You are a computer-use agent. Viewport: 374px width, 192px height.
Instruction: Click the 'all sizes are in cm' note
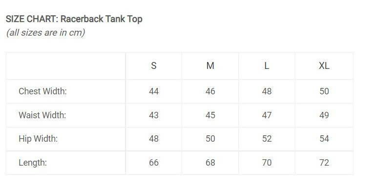45,32
